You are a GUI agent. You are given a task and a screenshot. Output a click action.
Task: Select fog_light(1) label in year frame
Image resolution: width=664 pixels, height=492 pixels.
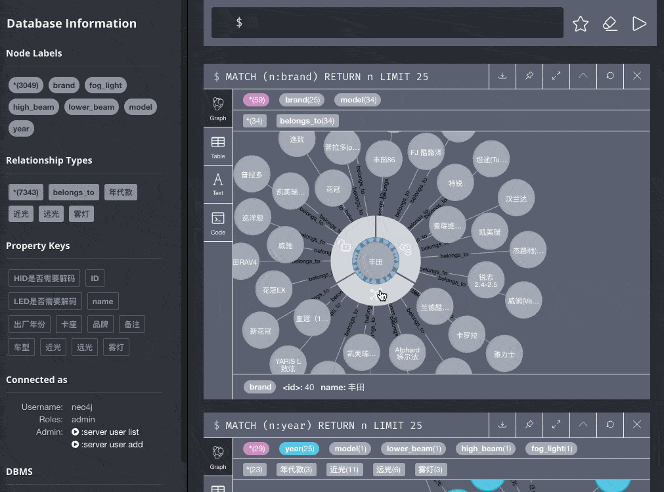[551, 449]
